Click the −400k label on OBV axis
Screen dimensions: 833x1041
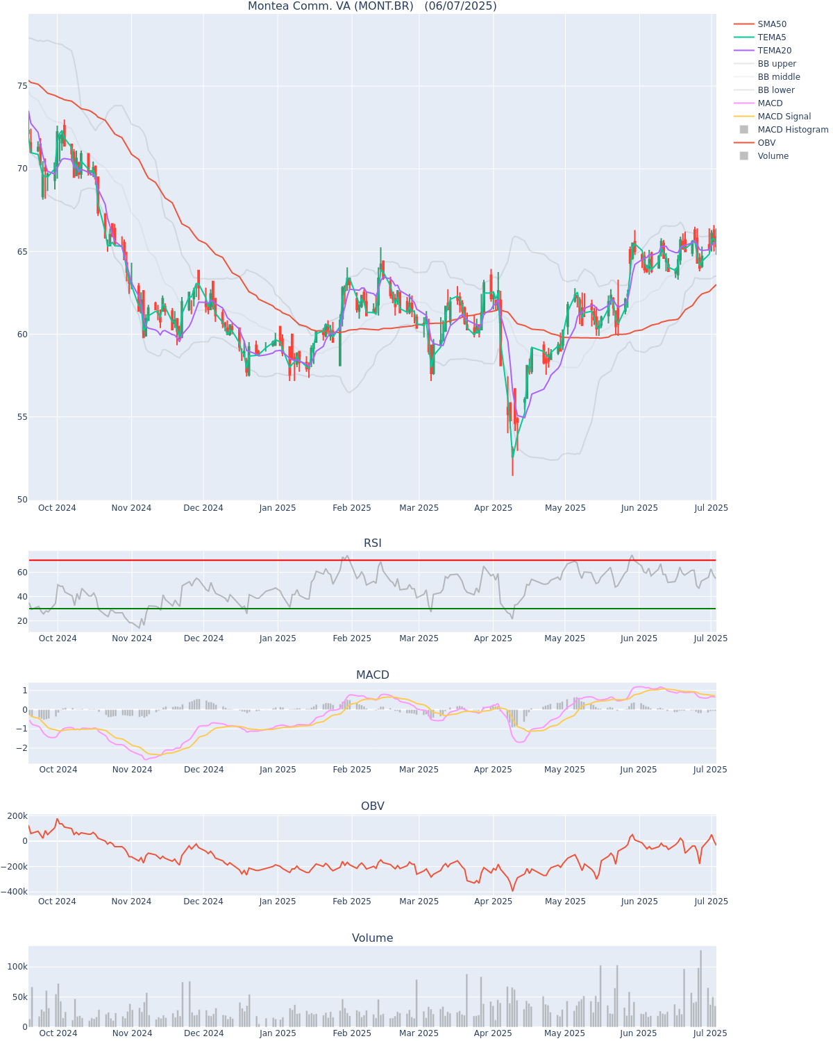point(15,892)
